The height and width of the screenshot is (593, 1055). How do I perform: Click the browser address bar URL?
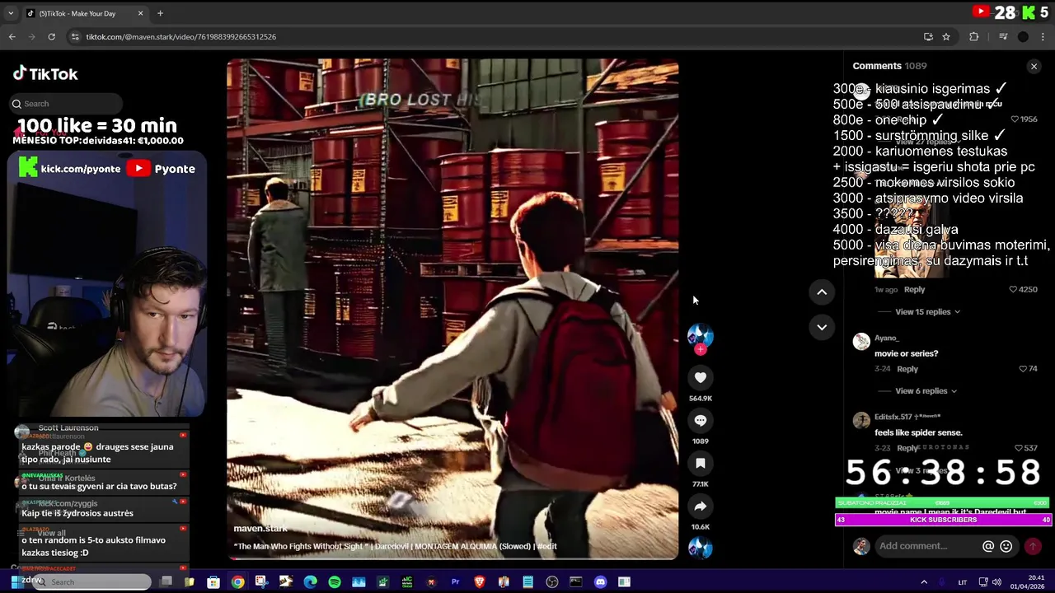(x=181, y=36)
